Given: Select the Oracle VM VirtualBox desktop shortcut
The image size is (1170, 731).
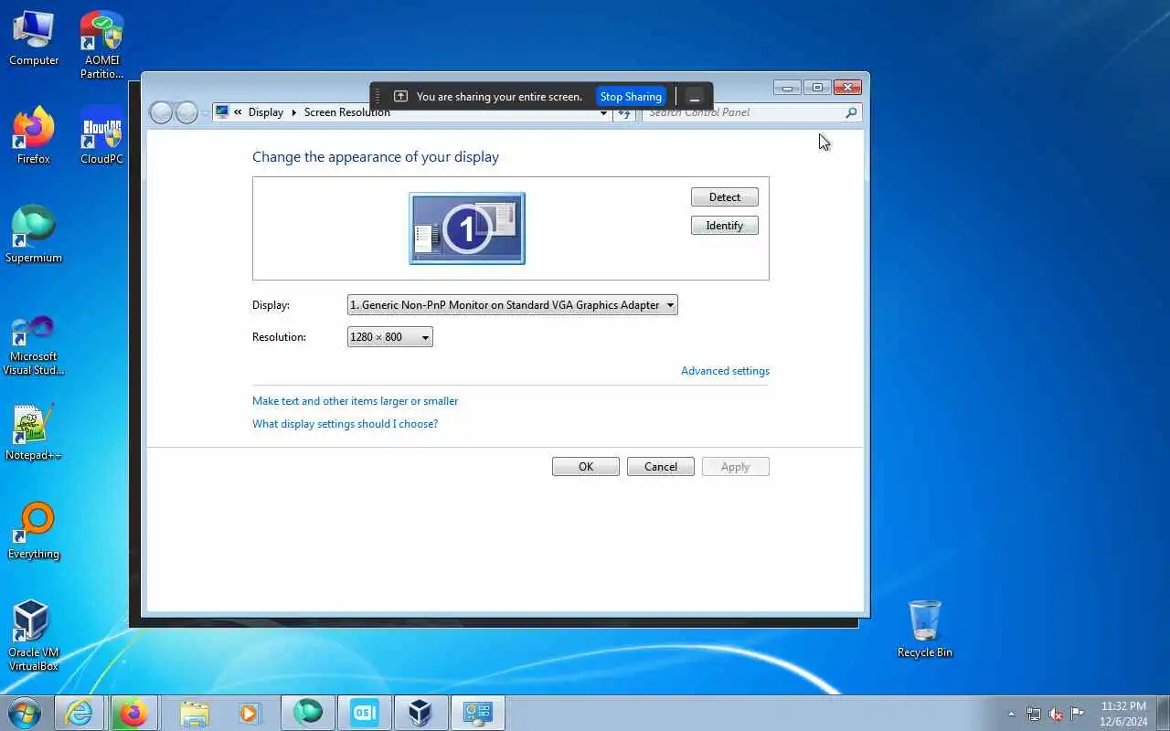Looking at the screenshot, I should (34, 636).
